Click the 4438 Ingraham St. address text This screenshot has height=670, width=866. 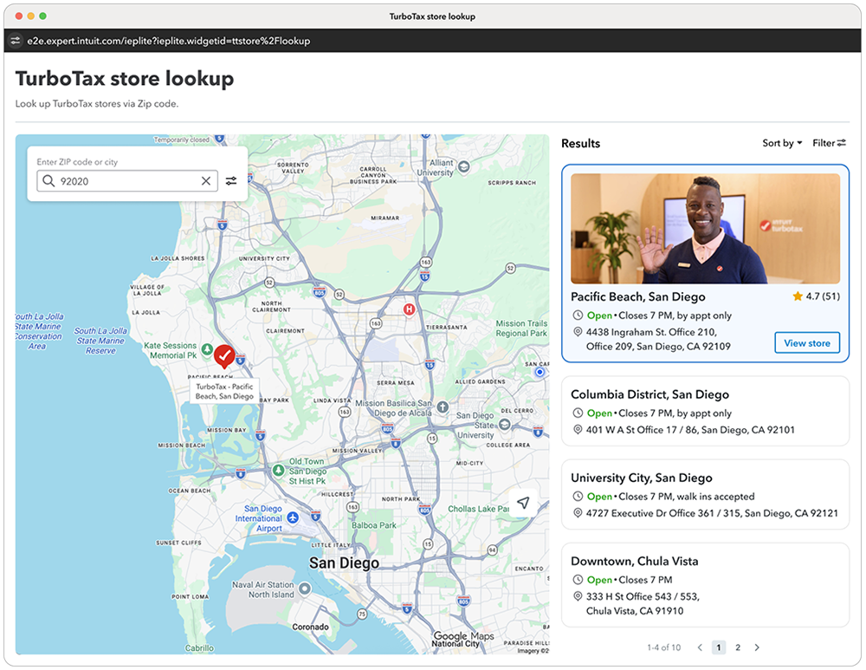tap(658, 339)
